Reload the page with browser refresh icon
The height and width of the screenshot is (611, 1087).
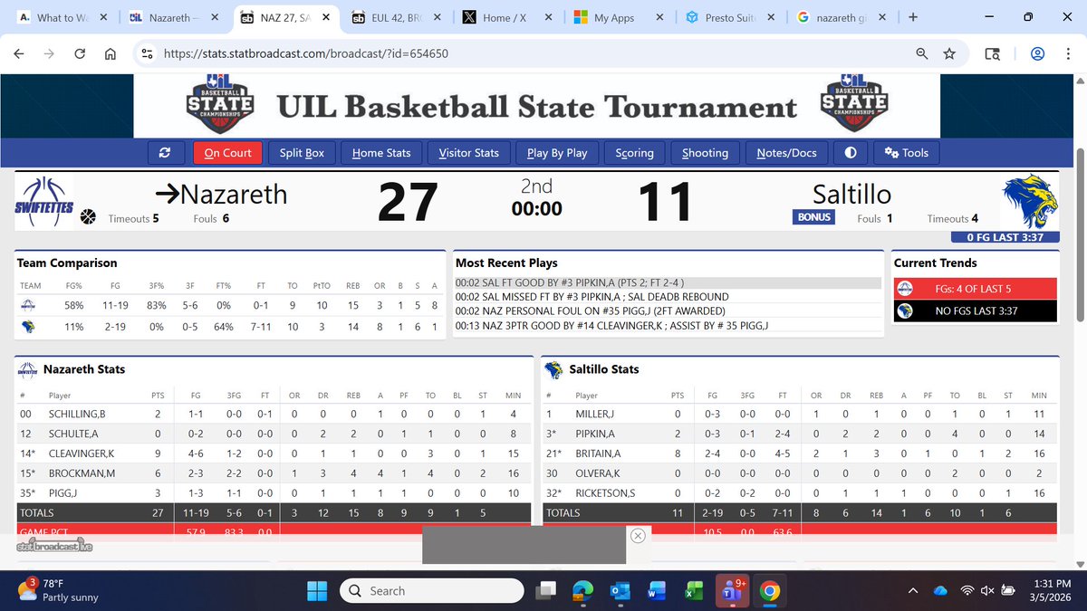pyautogui.click(x=80, y=54)
